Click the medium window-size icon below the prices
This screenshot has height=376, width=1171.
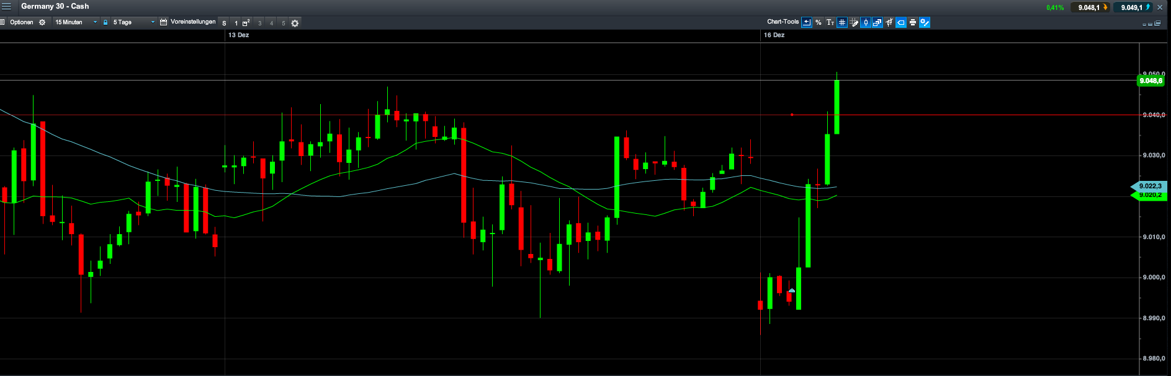tap(1151, 24)
